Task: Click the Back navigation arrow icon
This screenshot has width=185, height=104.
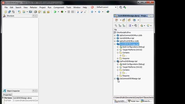Action: pos(92,12)
